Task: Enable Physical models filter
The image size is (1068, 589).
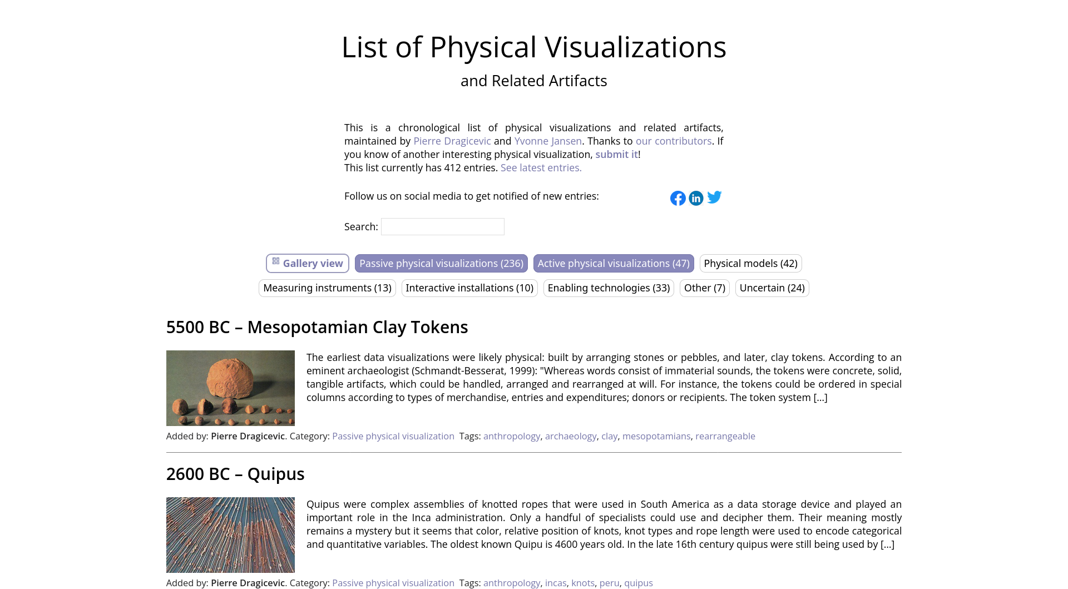Action: point(750,264)
